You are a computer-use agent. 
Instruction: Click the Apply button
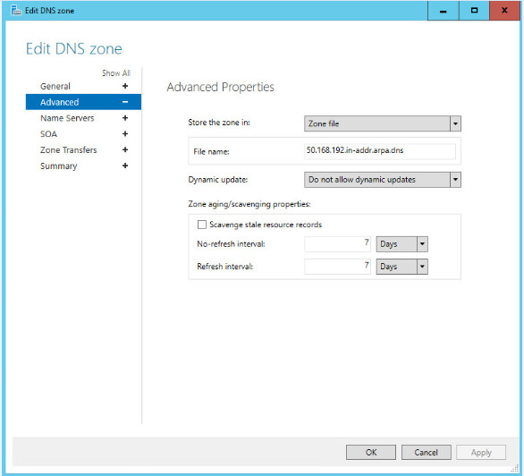point(481,452)
